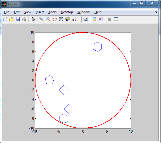This screenshot has height=143, width=161.
Task: Open a file with the folder icon
Action: 11,19
